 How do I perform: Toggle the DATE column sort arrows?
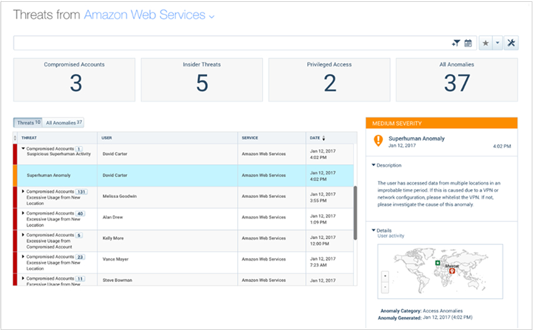(323, 138)
